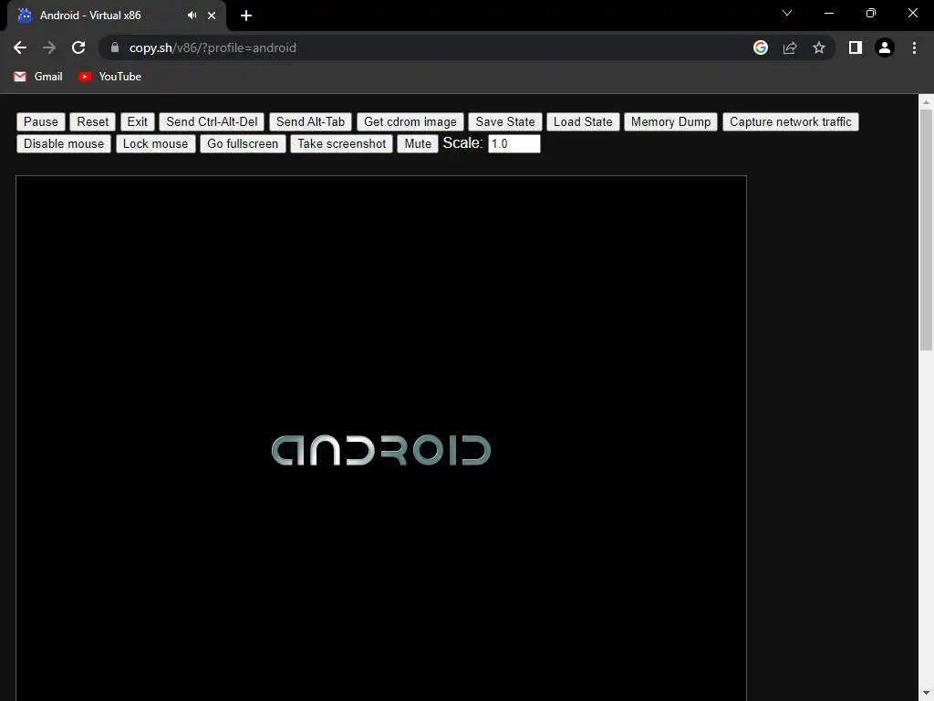The height and width of the screenshot is (701, 934).
Task: Open YouTube bookmark
Action: [110, 77]
